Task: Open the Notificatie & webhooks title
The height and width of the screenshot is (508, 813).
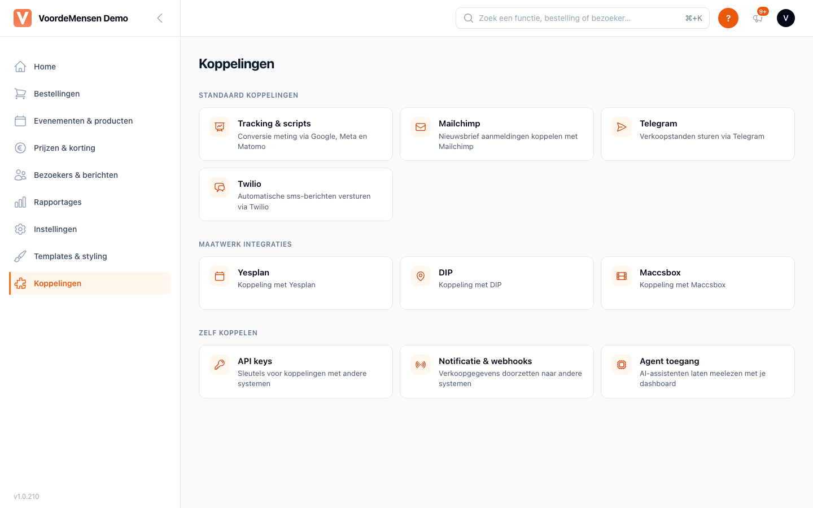Action: coord(486,361)
